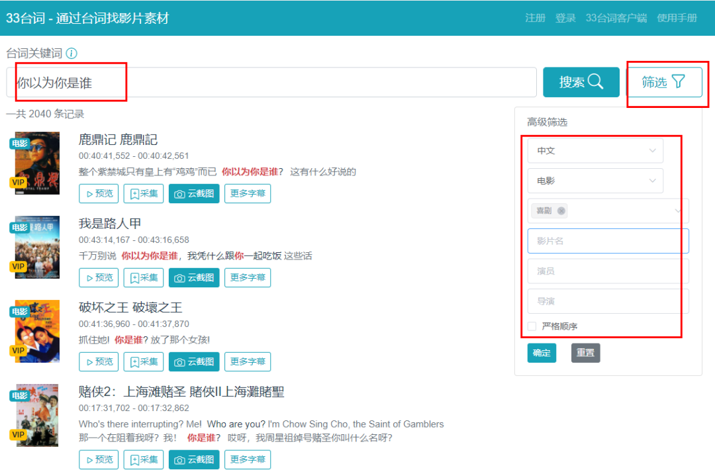The height and width of the screenshot is (470, 715).
Task: Click 云截图 camera for 破坏之王
Action: coord(194,362)
